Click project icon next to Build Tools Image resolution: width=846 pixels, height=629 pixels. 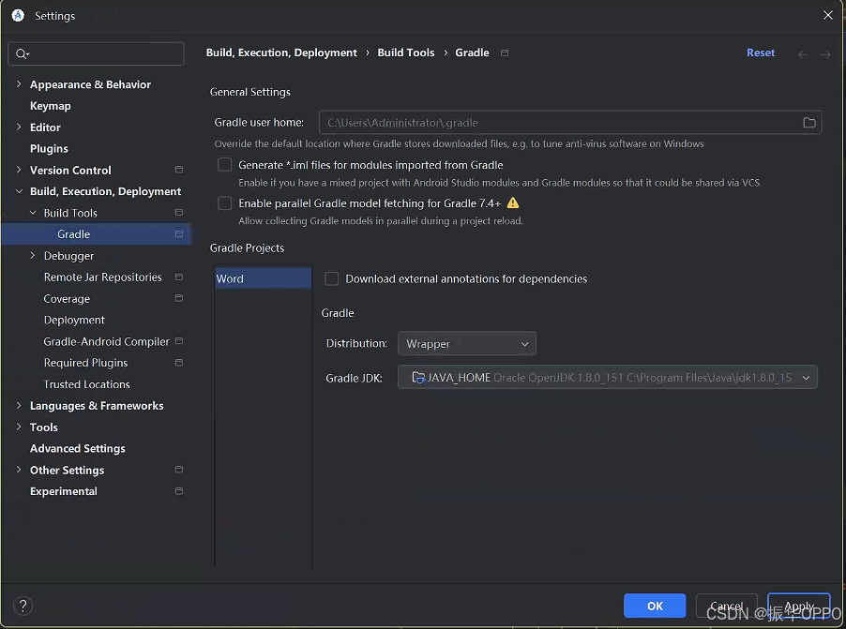point(179,213)
